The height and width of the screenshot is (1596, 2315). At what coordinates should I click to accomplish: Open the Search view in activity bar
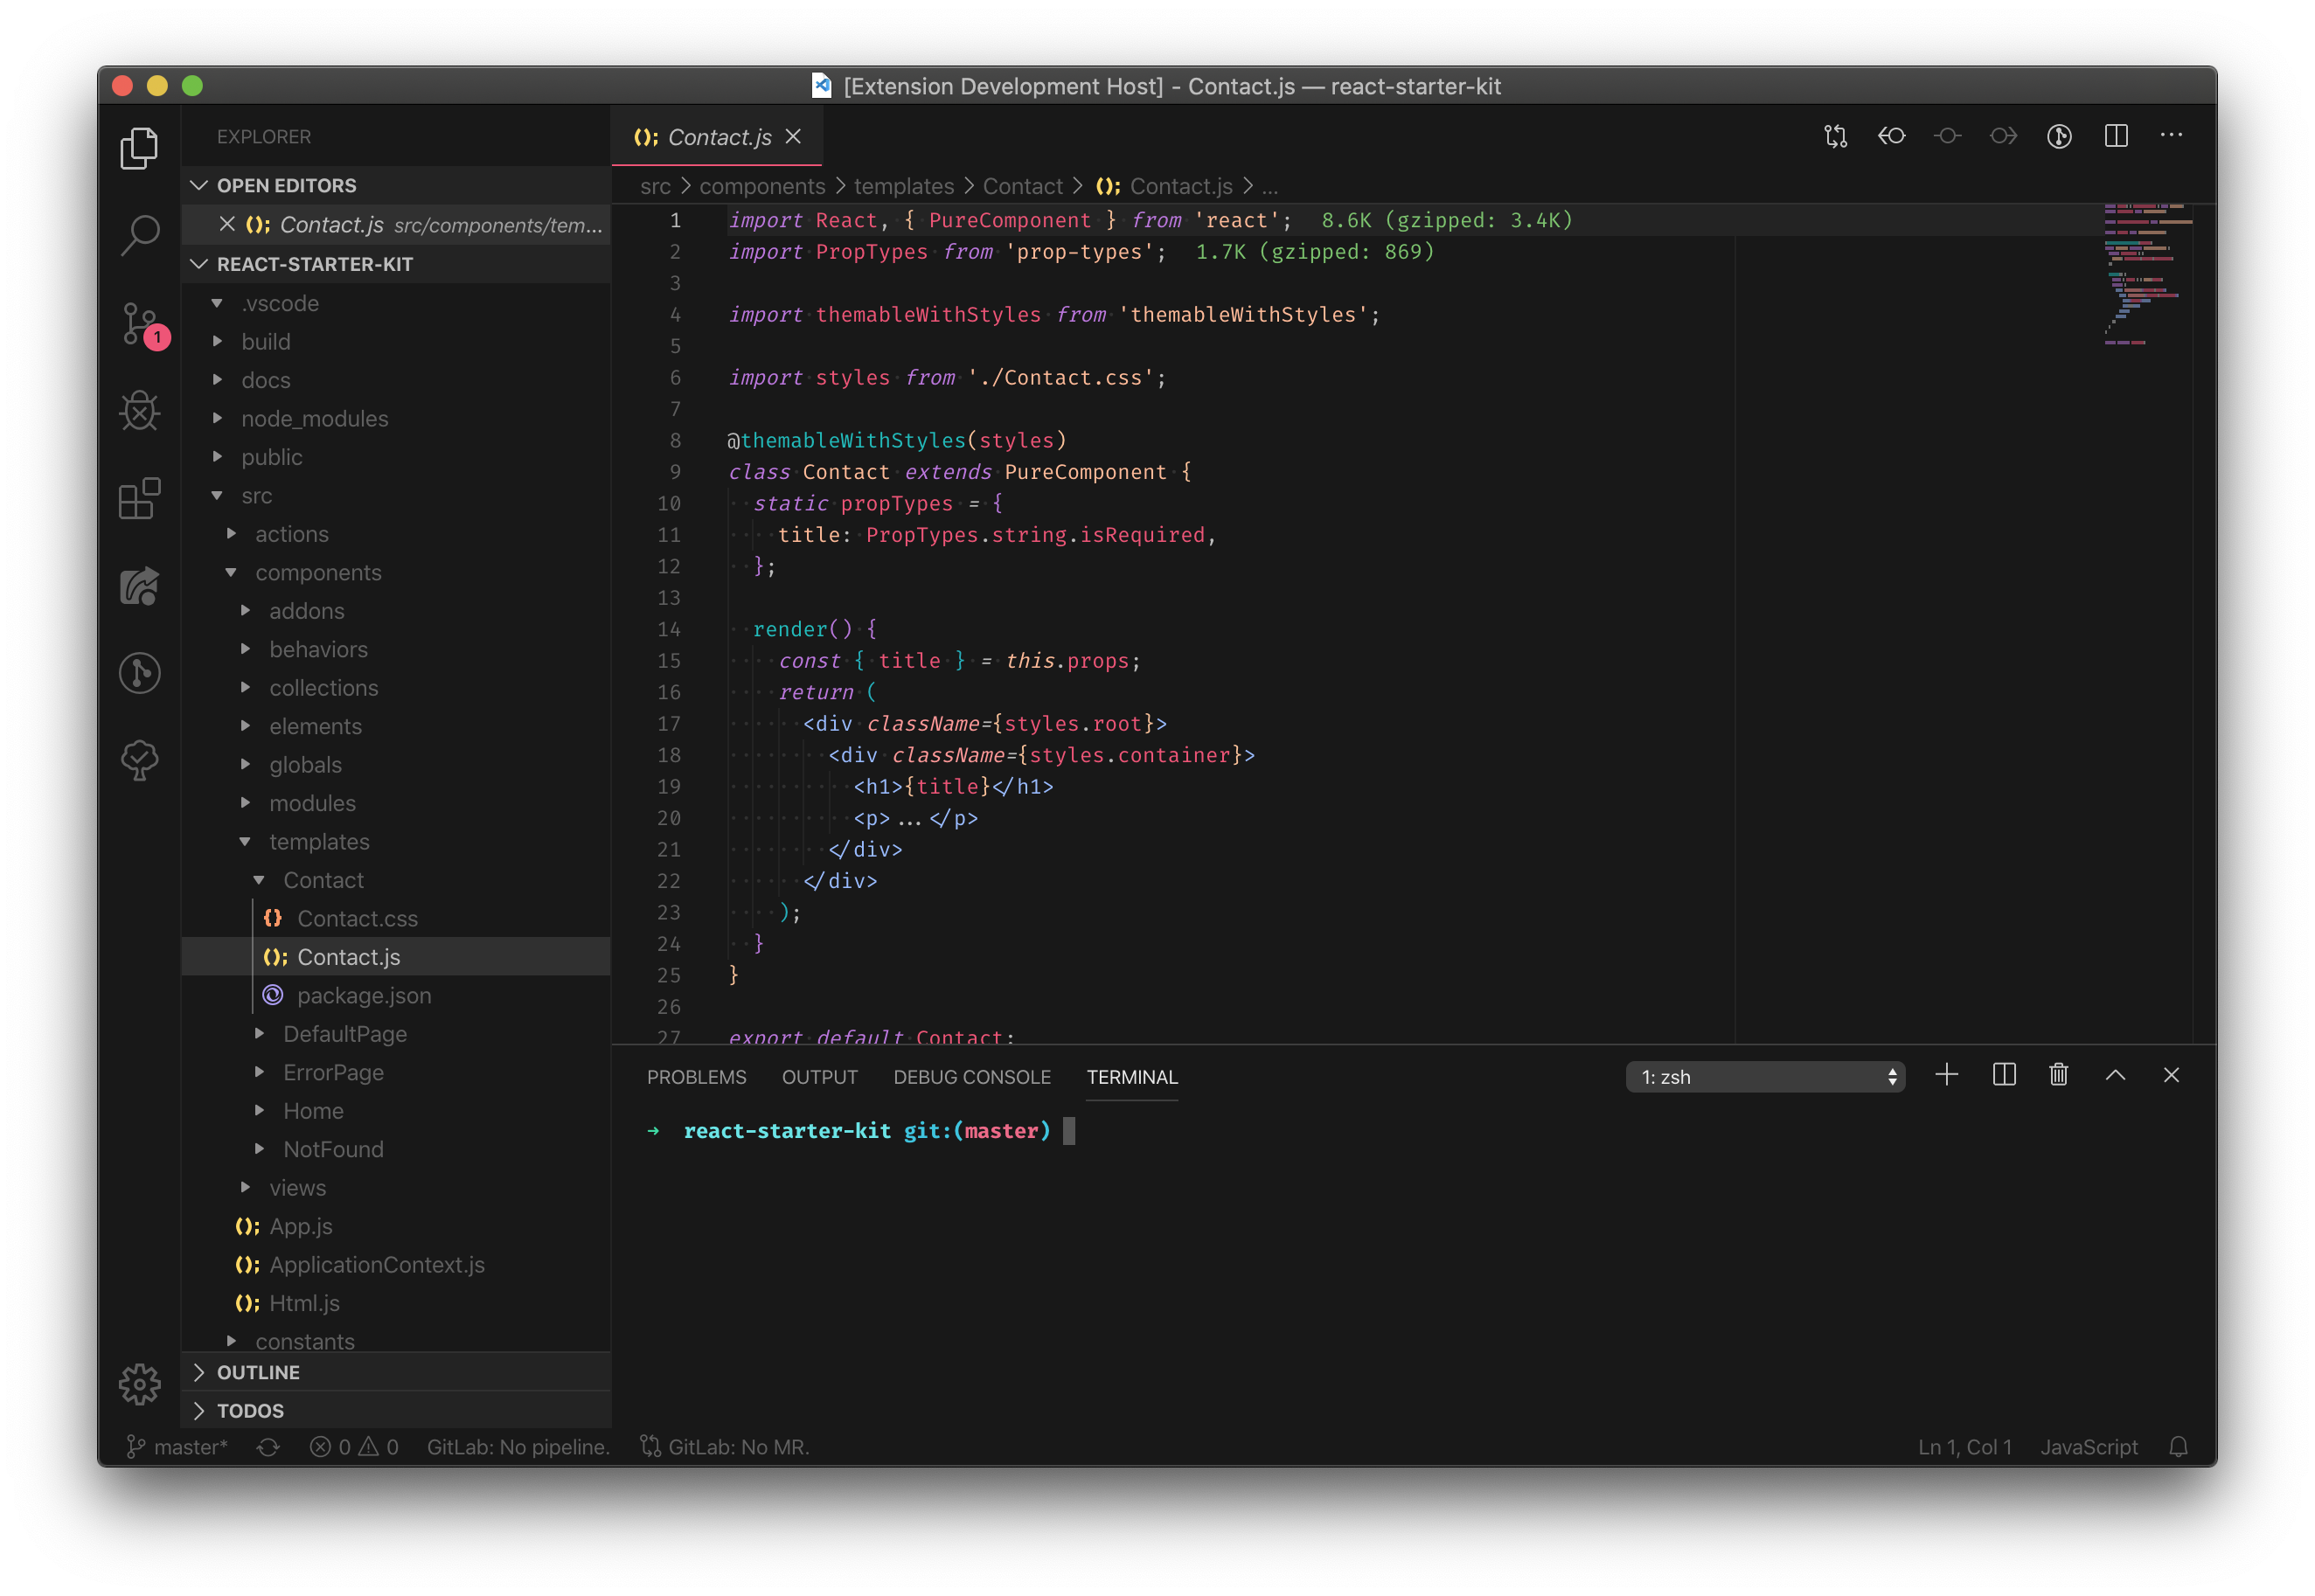139,236
